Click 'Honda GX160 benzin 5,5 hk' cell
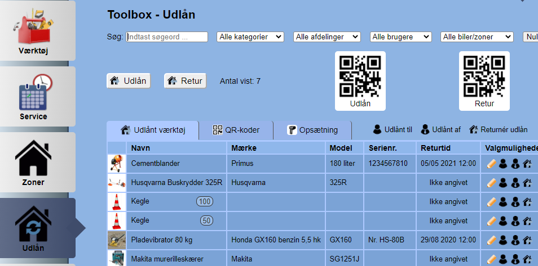This screenshot has width=538, height=266. [x=276, y=240]
